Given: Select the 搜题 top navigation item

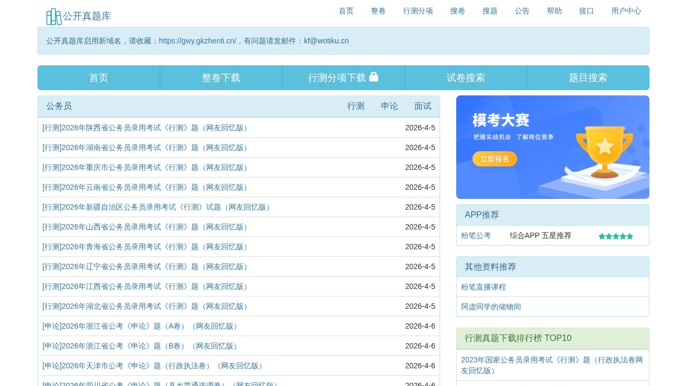Looking at the screenshot, I should click(x=489, y=11).
